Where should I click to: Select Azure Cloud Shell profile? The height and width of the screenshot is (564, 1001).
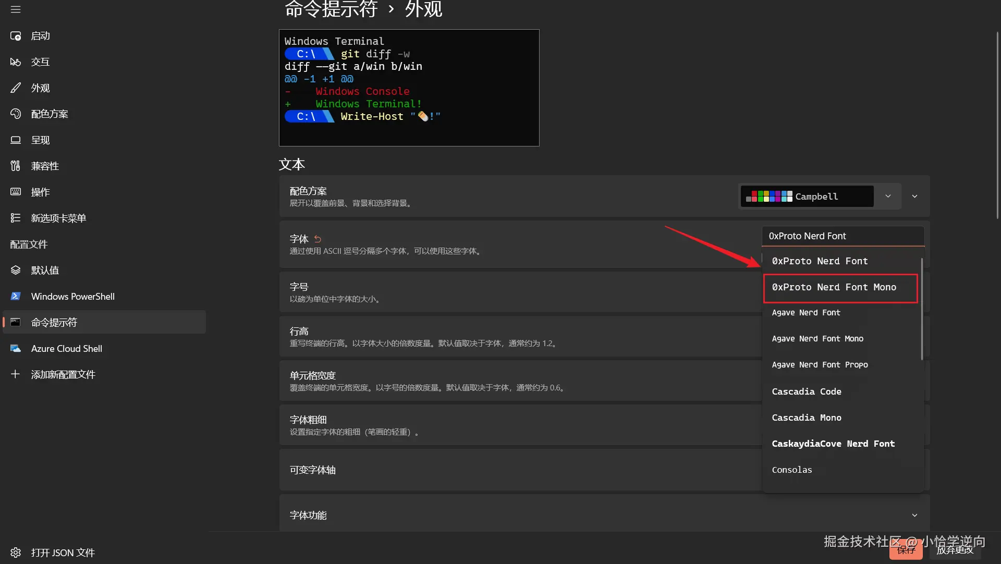(66, 349)
